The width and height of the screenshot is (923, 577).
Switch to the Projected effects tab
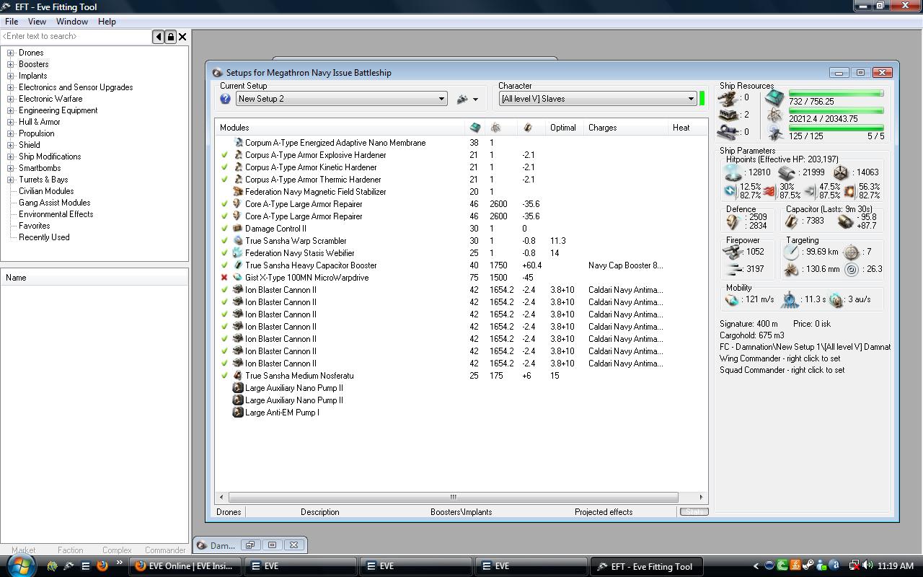[604, 512]
